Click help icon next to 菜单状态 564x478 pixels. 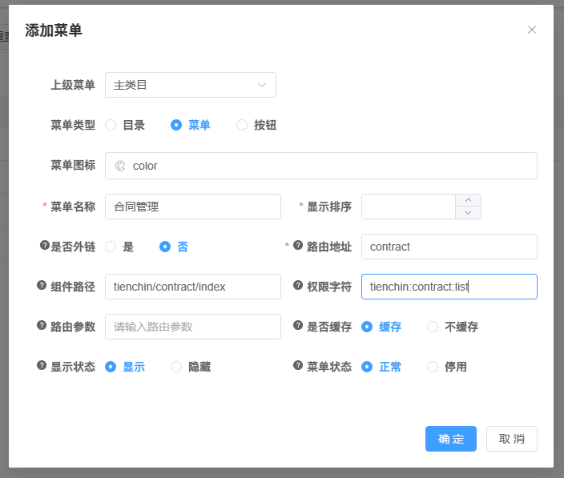298,366
